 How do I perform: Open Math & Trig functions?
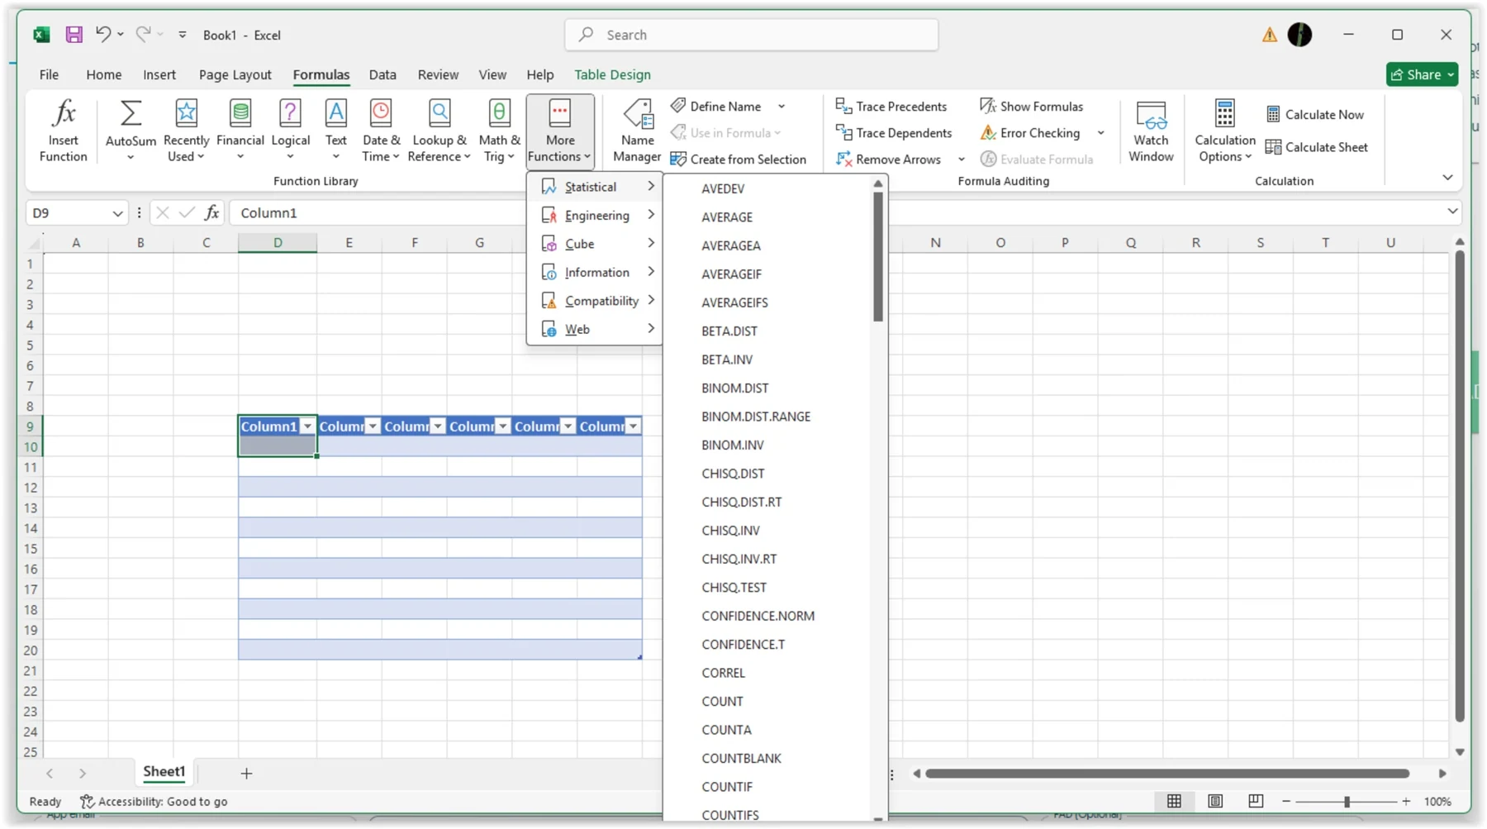[x=499, y=131]
